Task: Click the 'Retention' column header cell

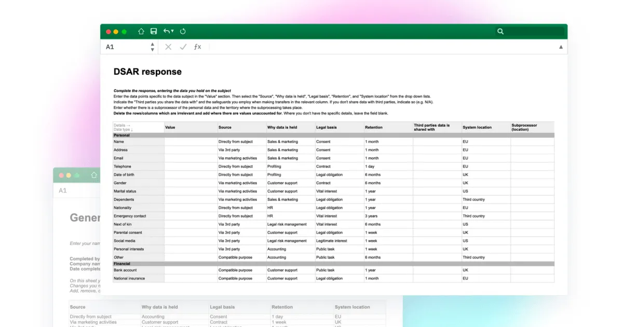Action: pyautogui.click(x=388, y=127)
